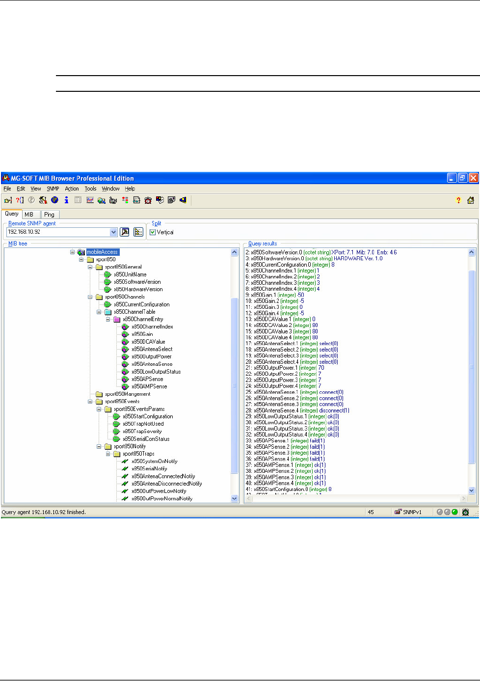480x681 pixels.
Task: Click the toolbar icon after colored squares
Action: [171, 200]
